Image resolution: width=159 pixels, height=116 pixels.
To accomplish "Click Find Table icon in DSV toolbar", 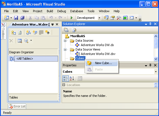I will click(20, 41).
